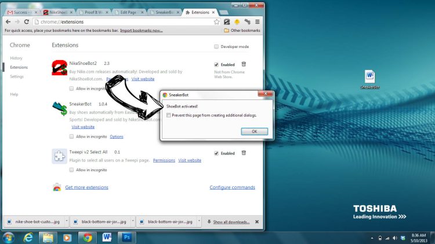This screenshot has height=244, width=435.
Task: Click the 'Get more extensions' link
Action: pos(86,187)
